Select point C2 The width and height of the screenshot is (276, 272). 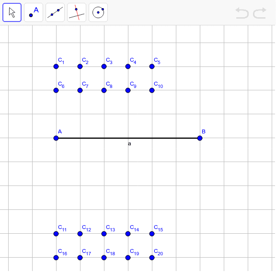[80, 66]
